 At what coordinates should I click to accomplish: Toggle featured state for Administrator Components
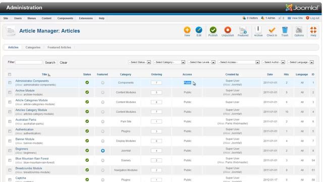click(x=102, y=83)
